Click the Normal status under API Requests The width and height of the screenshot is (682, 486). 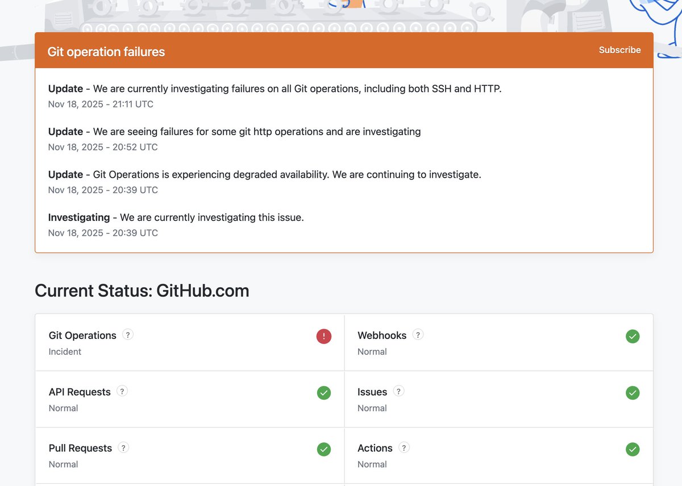[63, 408]
